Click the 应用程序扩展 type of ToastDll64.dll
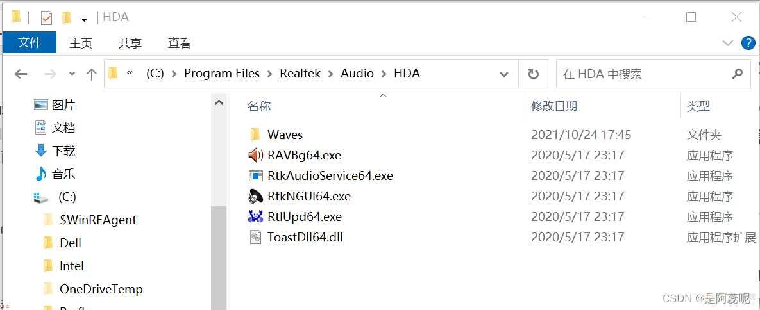The width and height of the screenshot is (760, 310). click(722, 238)
